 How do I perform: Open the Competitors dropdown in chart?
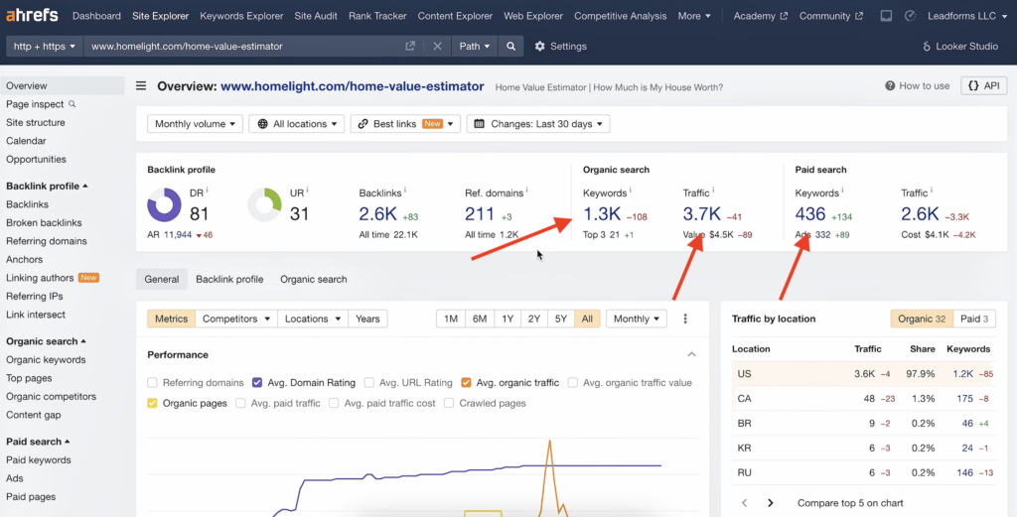tap(236, 319)
